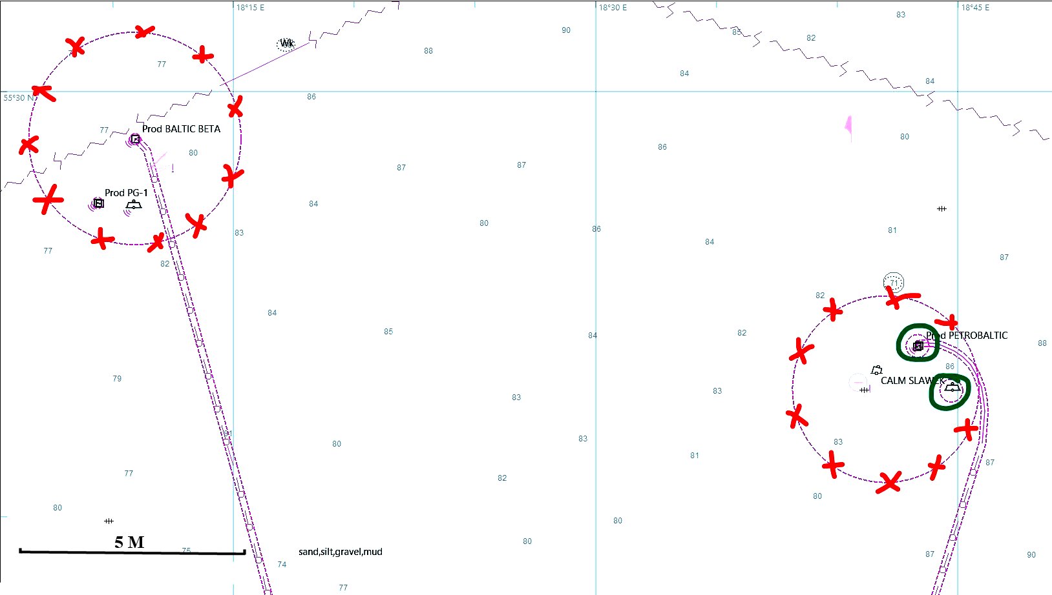Click the 18°45 E longitude label
This screenshot has width=1052, height=595.
[x=975, y=8]
